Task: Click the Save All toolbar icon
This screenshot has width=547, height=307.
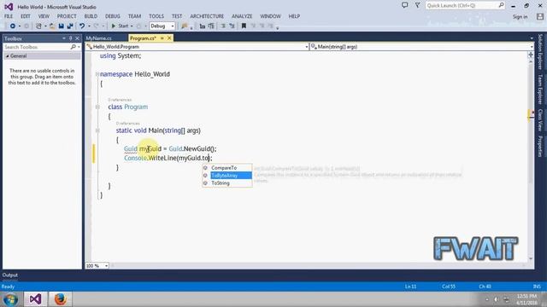Action: click(x=70, y=26)
